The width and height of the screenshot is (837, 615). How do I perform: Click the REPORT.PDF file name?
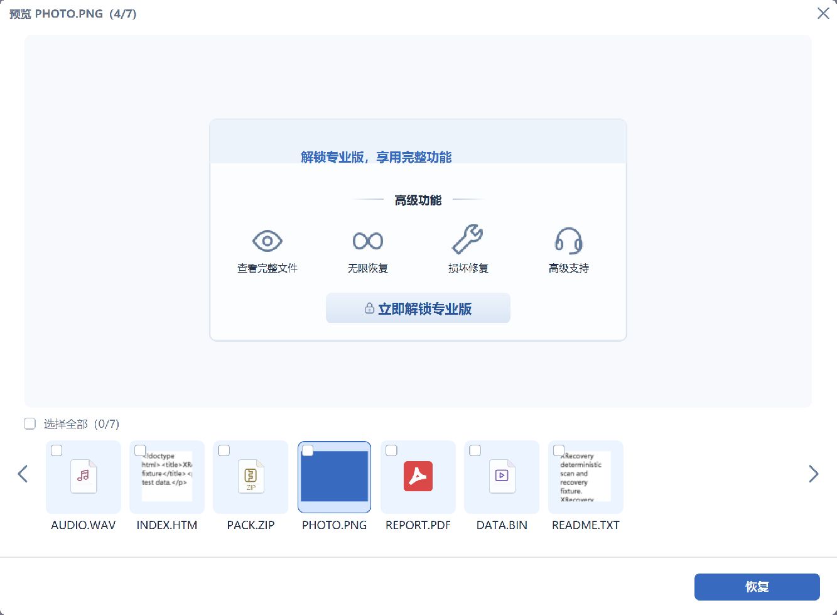[x=418, y=525]
